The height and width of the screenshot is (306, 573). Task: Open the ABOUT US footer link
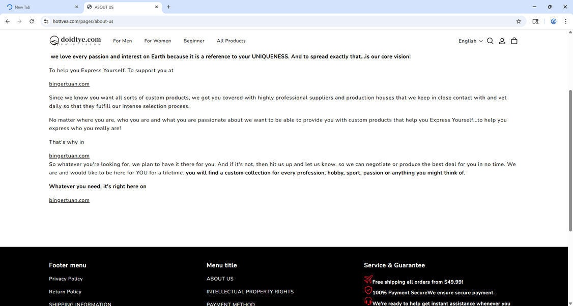(x=220, y=279)
